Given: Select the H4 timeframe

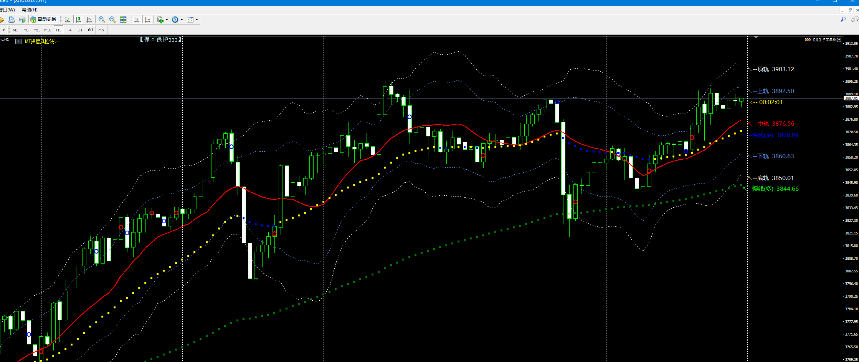Looking at the screenshot, I should click(69, 30).
